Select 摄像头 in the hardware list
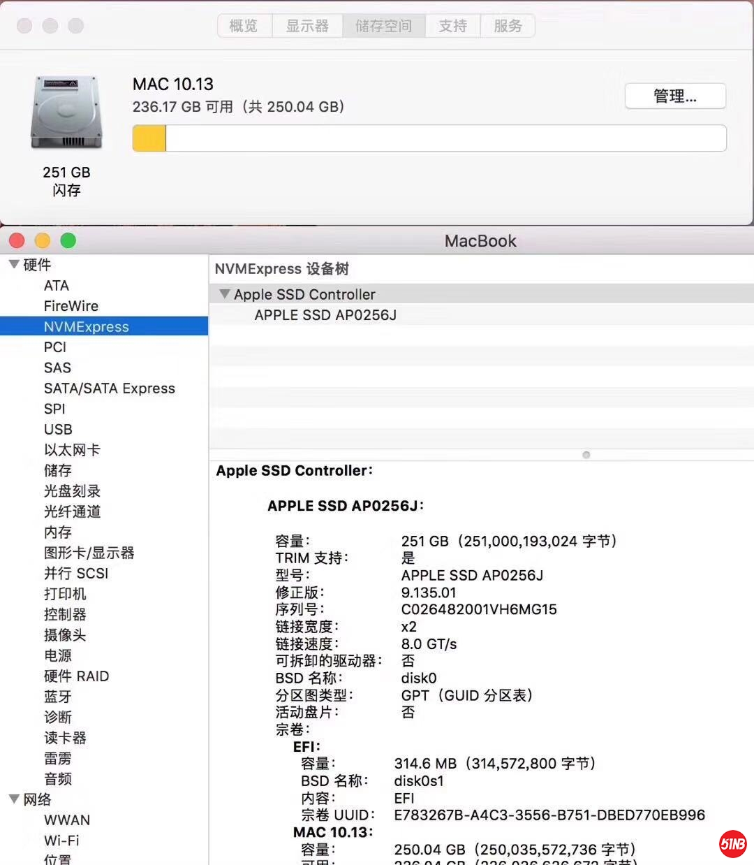 pyautogui.click(x=66, y=635)
